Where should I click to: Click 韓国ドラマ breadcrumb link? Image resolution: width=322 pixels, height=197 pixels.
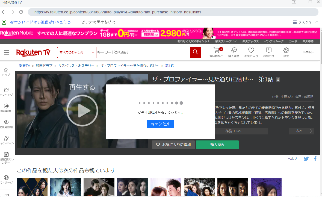[44, 66]
